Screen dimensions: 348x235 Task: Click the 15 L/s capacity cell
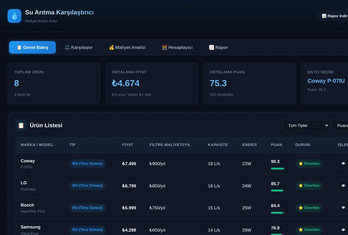(214, 208)
